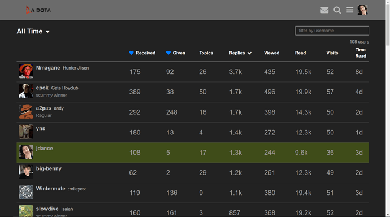
Task: Open the messages envelope icon
Action: (x=324, y=10)
